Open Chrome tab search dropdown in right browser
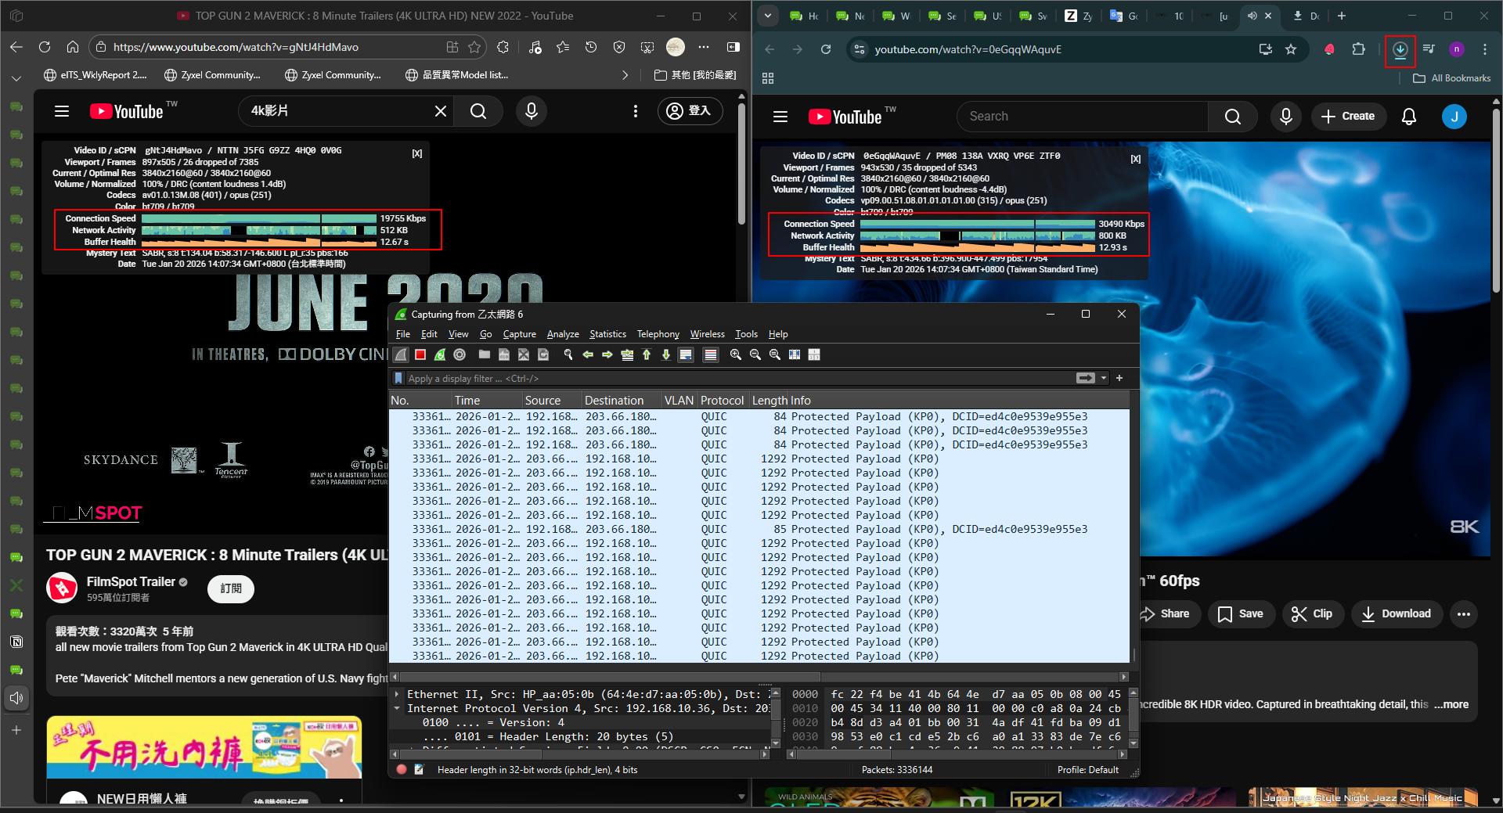The width and height of the screenshot is (1503, 813). pos(768,16)
